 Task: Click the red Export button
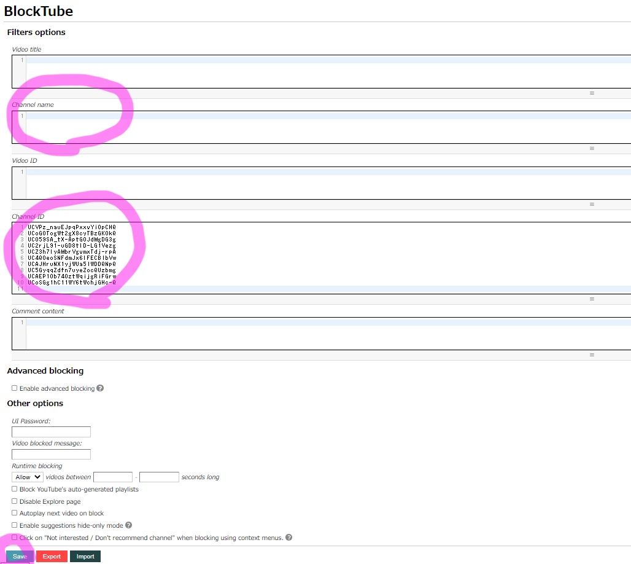coord(52,557)
